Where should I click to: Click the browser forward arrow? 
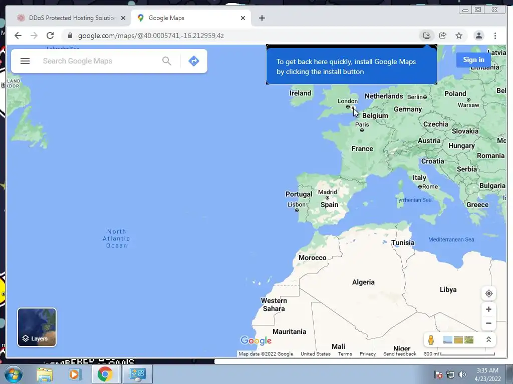[x=34, y=35]
